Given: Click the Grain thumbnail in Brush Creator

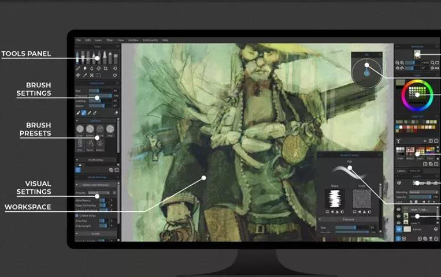Looking at the screenshot, I should (x=362, y=199).
